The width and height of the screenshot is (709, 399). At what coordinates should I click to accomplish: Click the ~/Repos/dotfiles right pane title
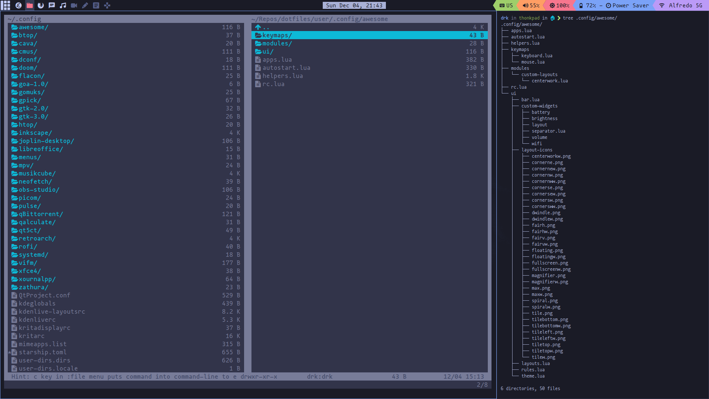320,19
